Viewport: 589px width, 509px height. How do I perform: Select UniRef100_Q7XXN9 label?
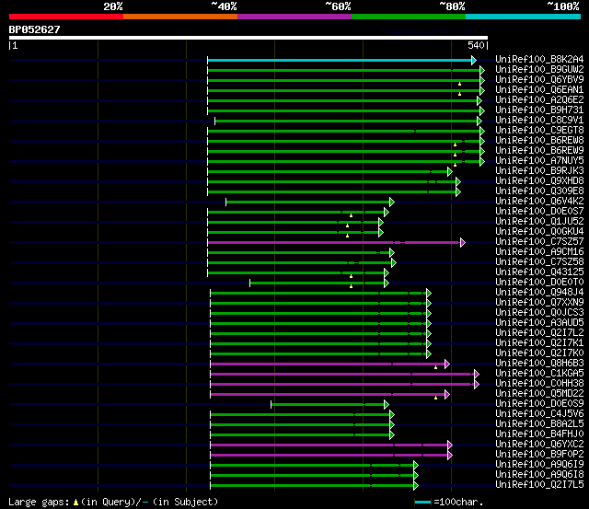[x=539, y=303]
